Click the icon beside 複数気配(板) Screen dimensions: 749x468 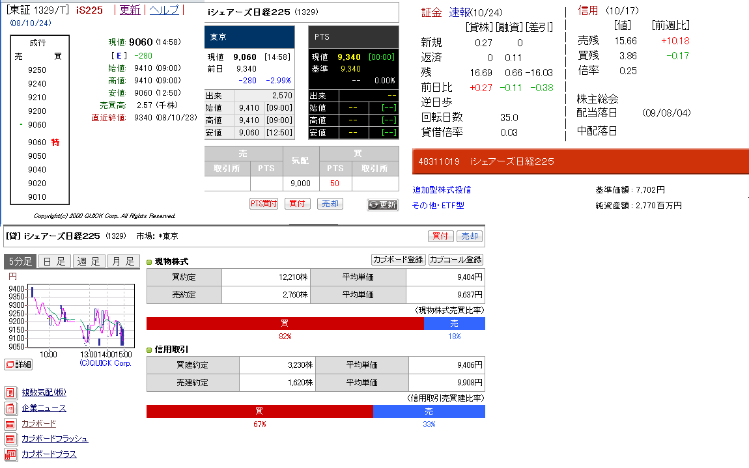tap(10, 392)
